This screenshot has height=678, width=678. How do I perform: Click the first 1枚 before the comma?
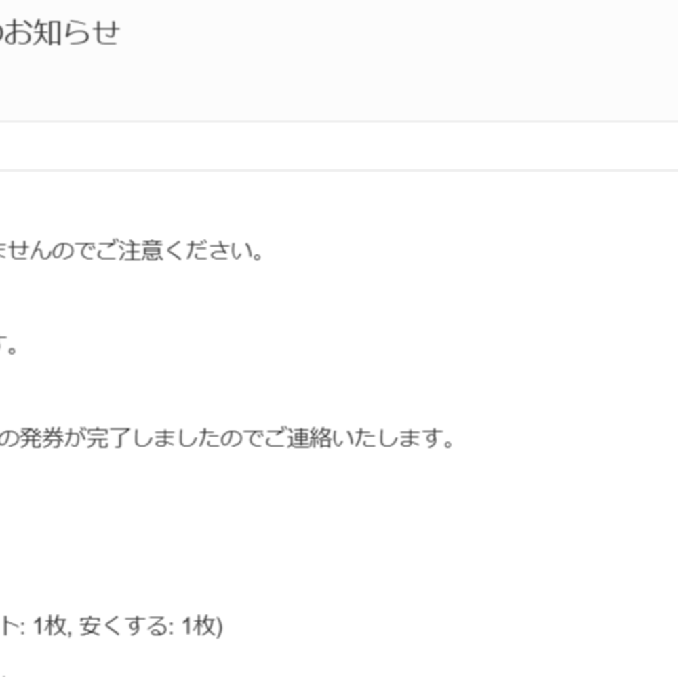[49, 626]
